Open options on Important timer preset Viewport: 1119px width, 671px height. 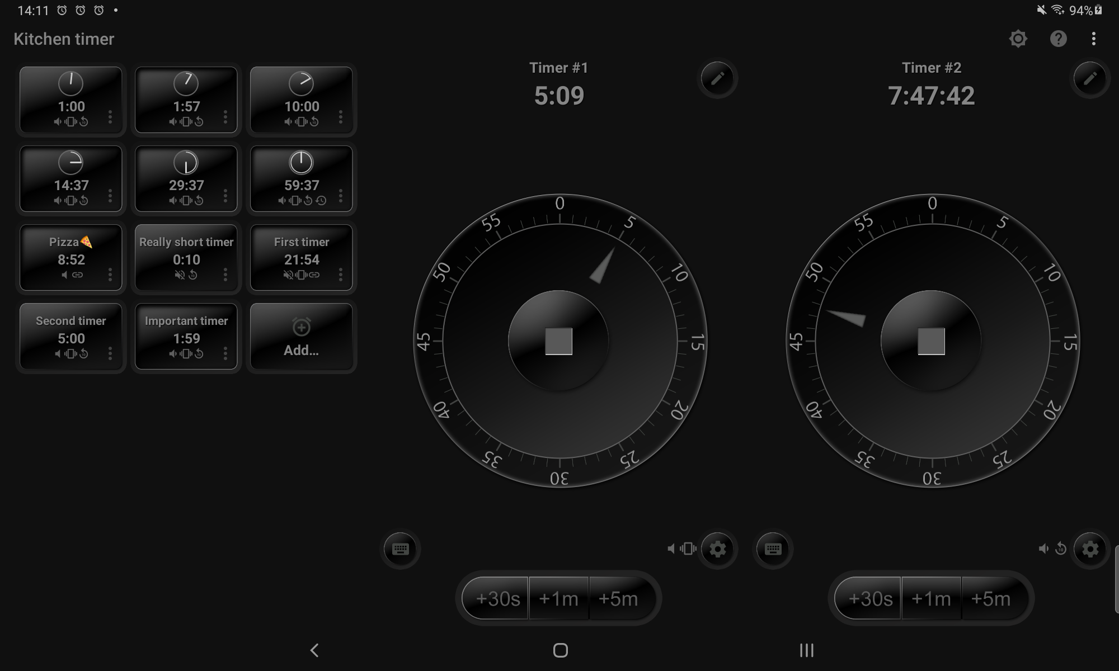(x=225, y=353)
